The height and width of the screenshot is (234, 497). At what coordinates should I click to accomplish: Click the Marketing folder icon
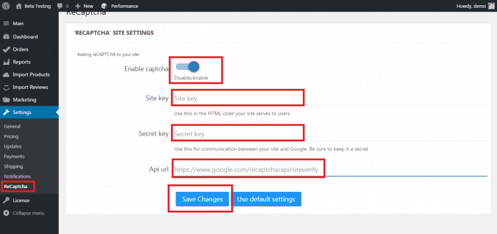click(x=6, y=100)
